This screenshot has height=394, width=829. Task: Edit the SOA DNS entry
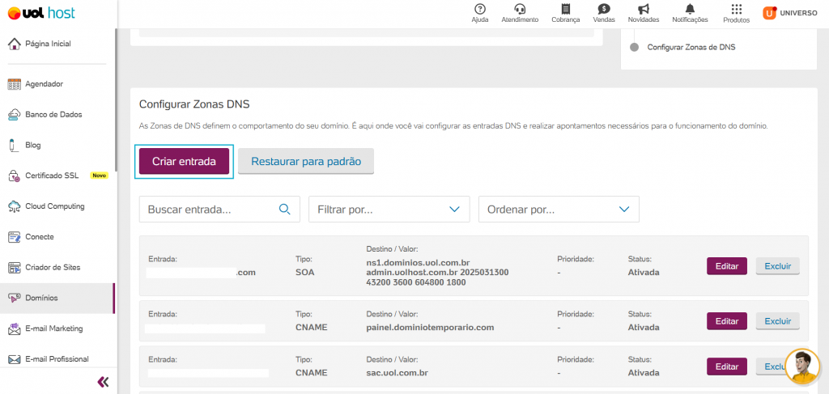pos(727,266)
